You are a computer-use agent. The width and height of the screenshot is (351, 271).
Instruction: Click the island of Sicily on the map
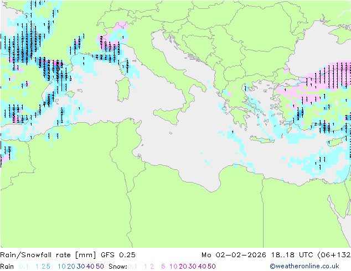[x=168, y=115]
